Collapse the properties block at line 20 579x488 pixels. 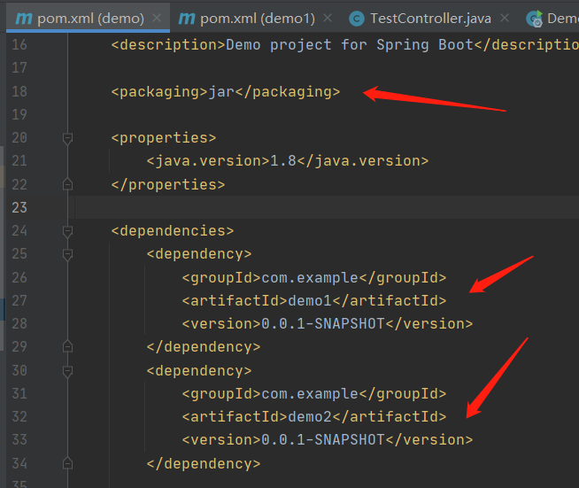click(x=67, y=138)
